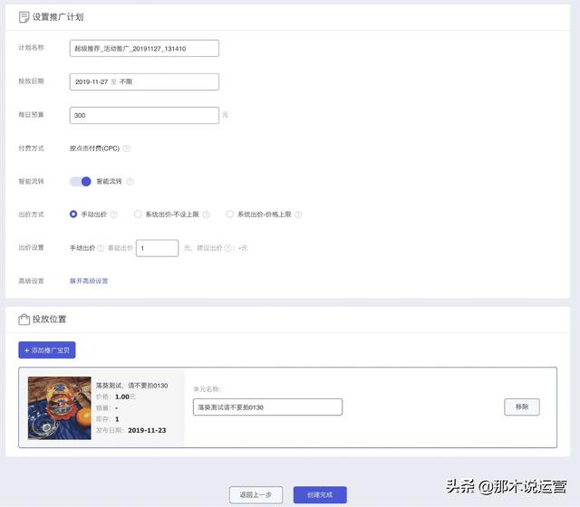The image size is (580, 507).
Task: Open the 投放日期 date range picker
Action: (144, 81)
